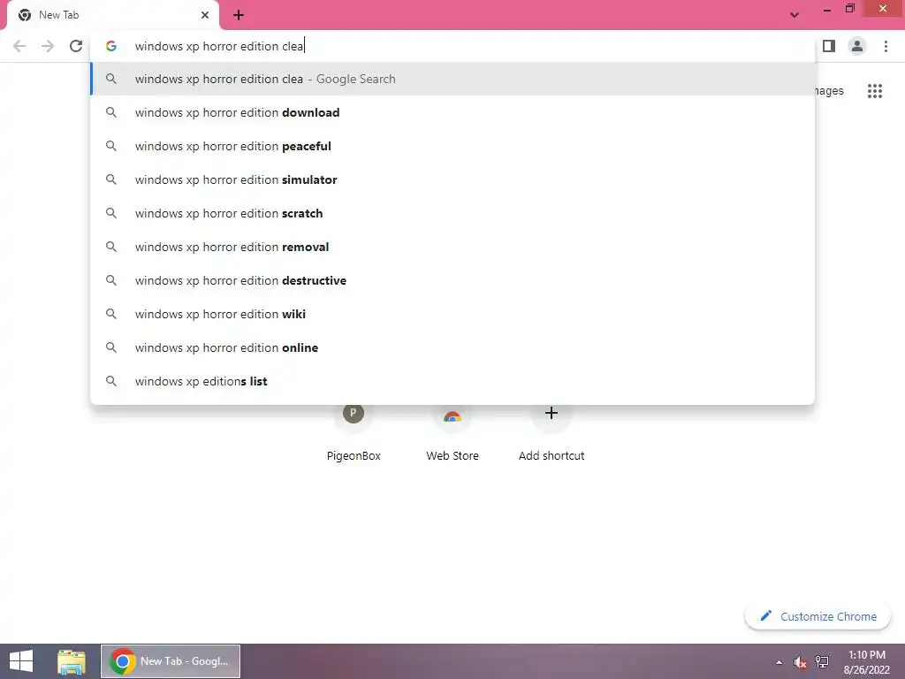Choose suggestion 'windows xp horror edition removal'

[452, 247]
